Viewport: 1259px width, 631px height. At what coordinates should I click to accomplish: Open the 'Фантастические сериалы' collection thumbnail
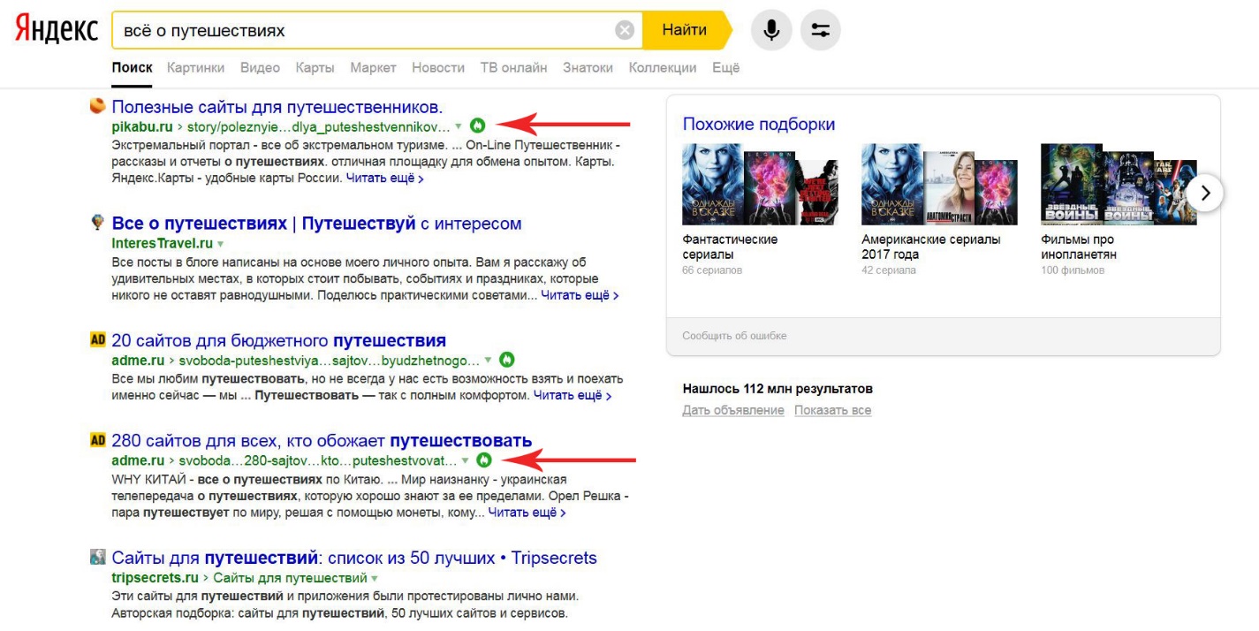(761, 185)
